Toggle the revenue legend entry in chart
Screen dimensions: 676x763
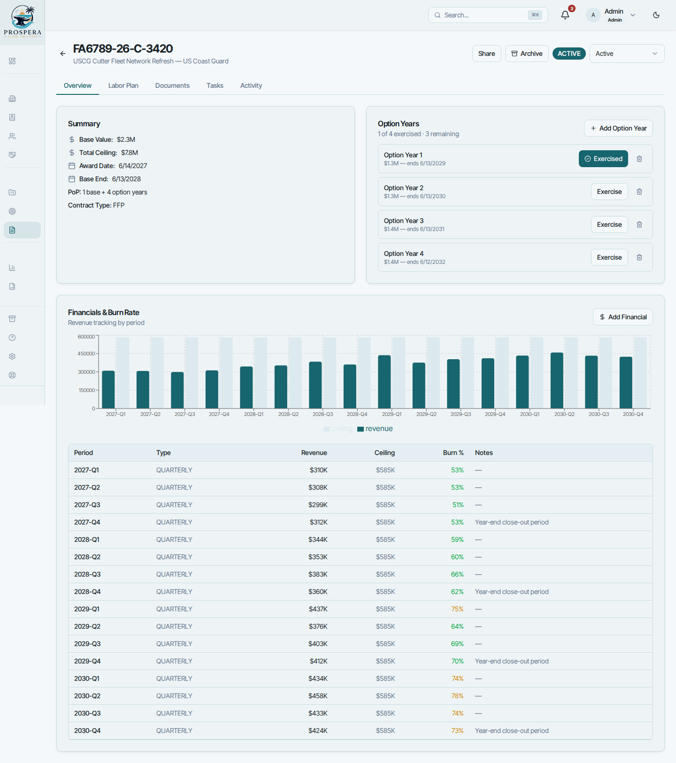pyautogui.click(x=375, y=429)
